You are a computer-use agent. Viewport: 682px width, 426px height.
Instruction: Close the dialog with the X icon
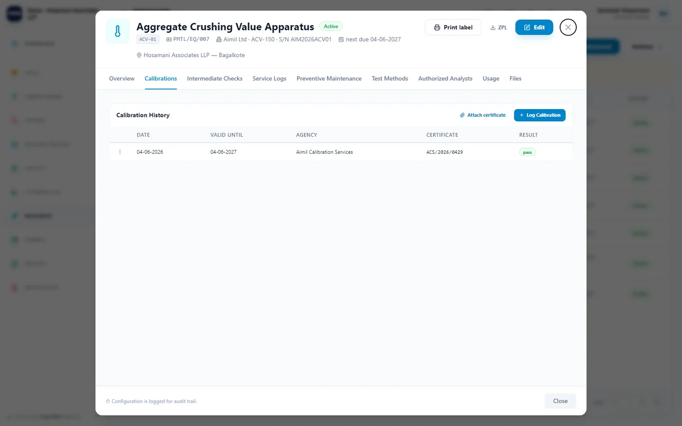click(x=568, y=27)
